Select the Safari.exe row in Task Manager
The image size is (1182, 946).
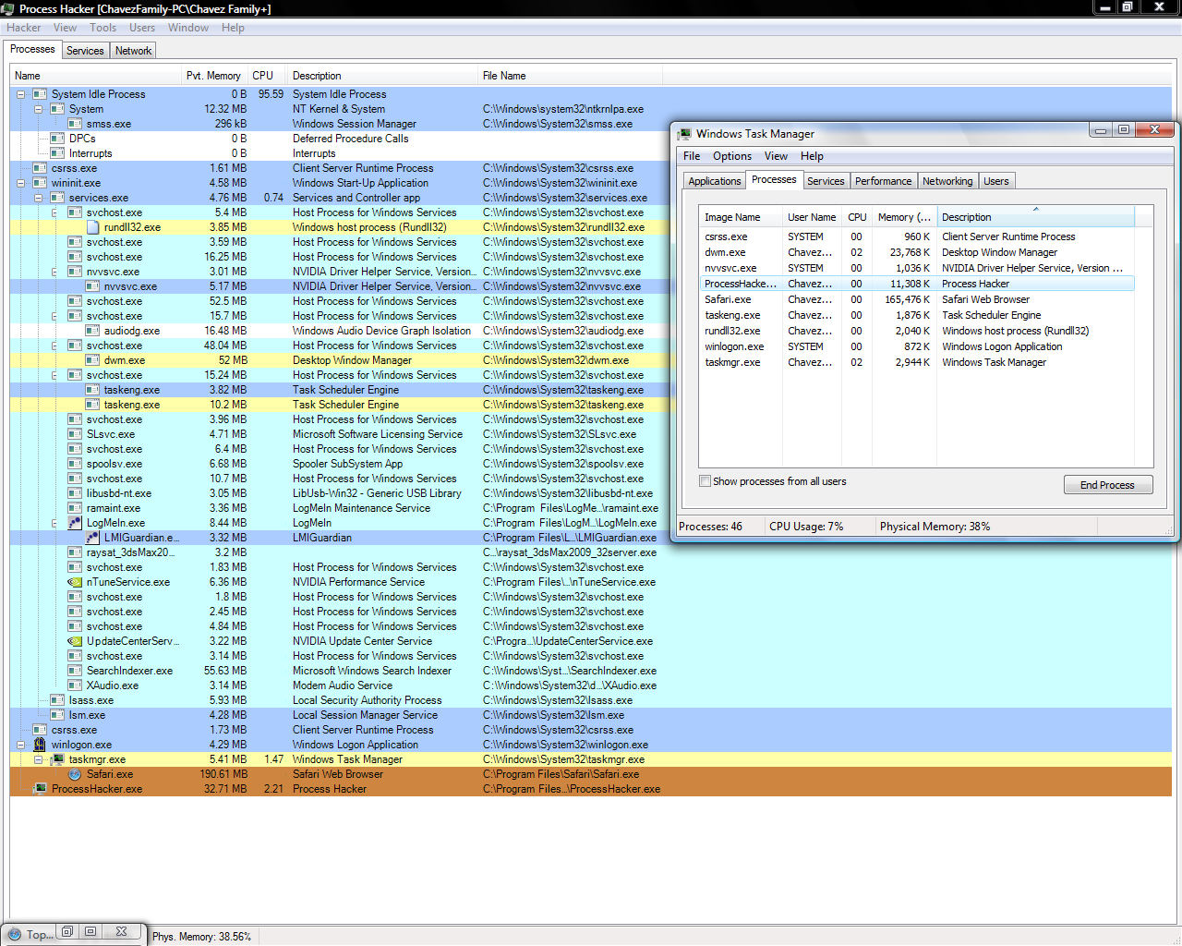(916, 299)
